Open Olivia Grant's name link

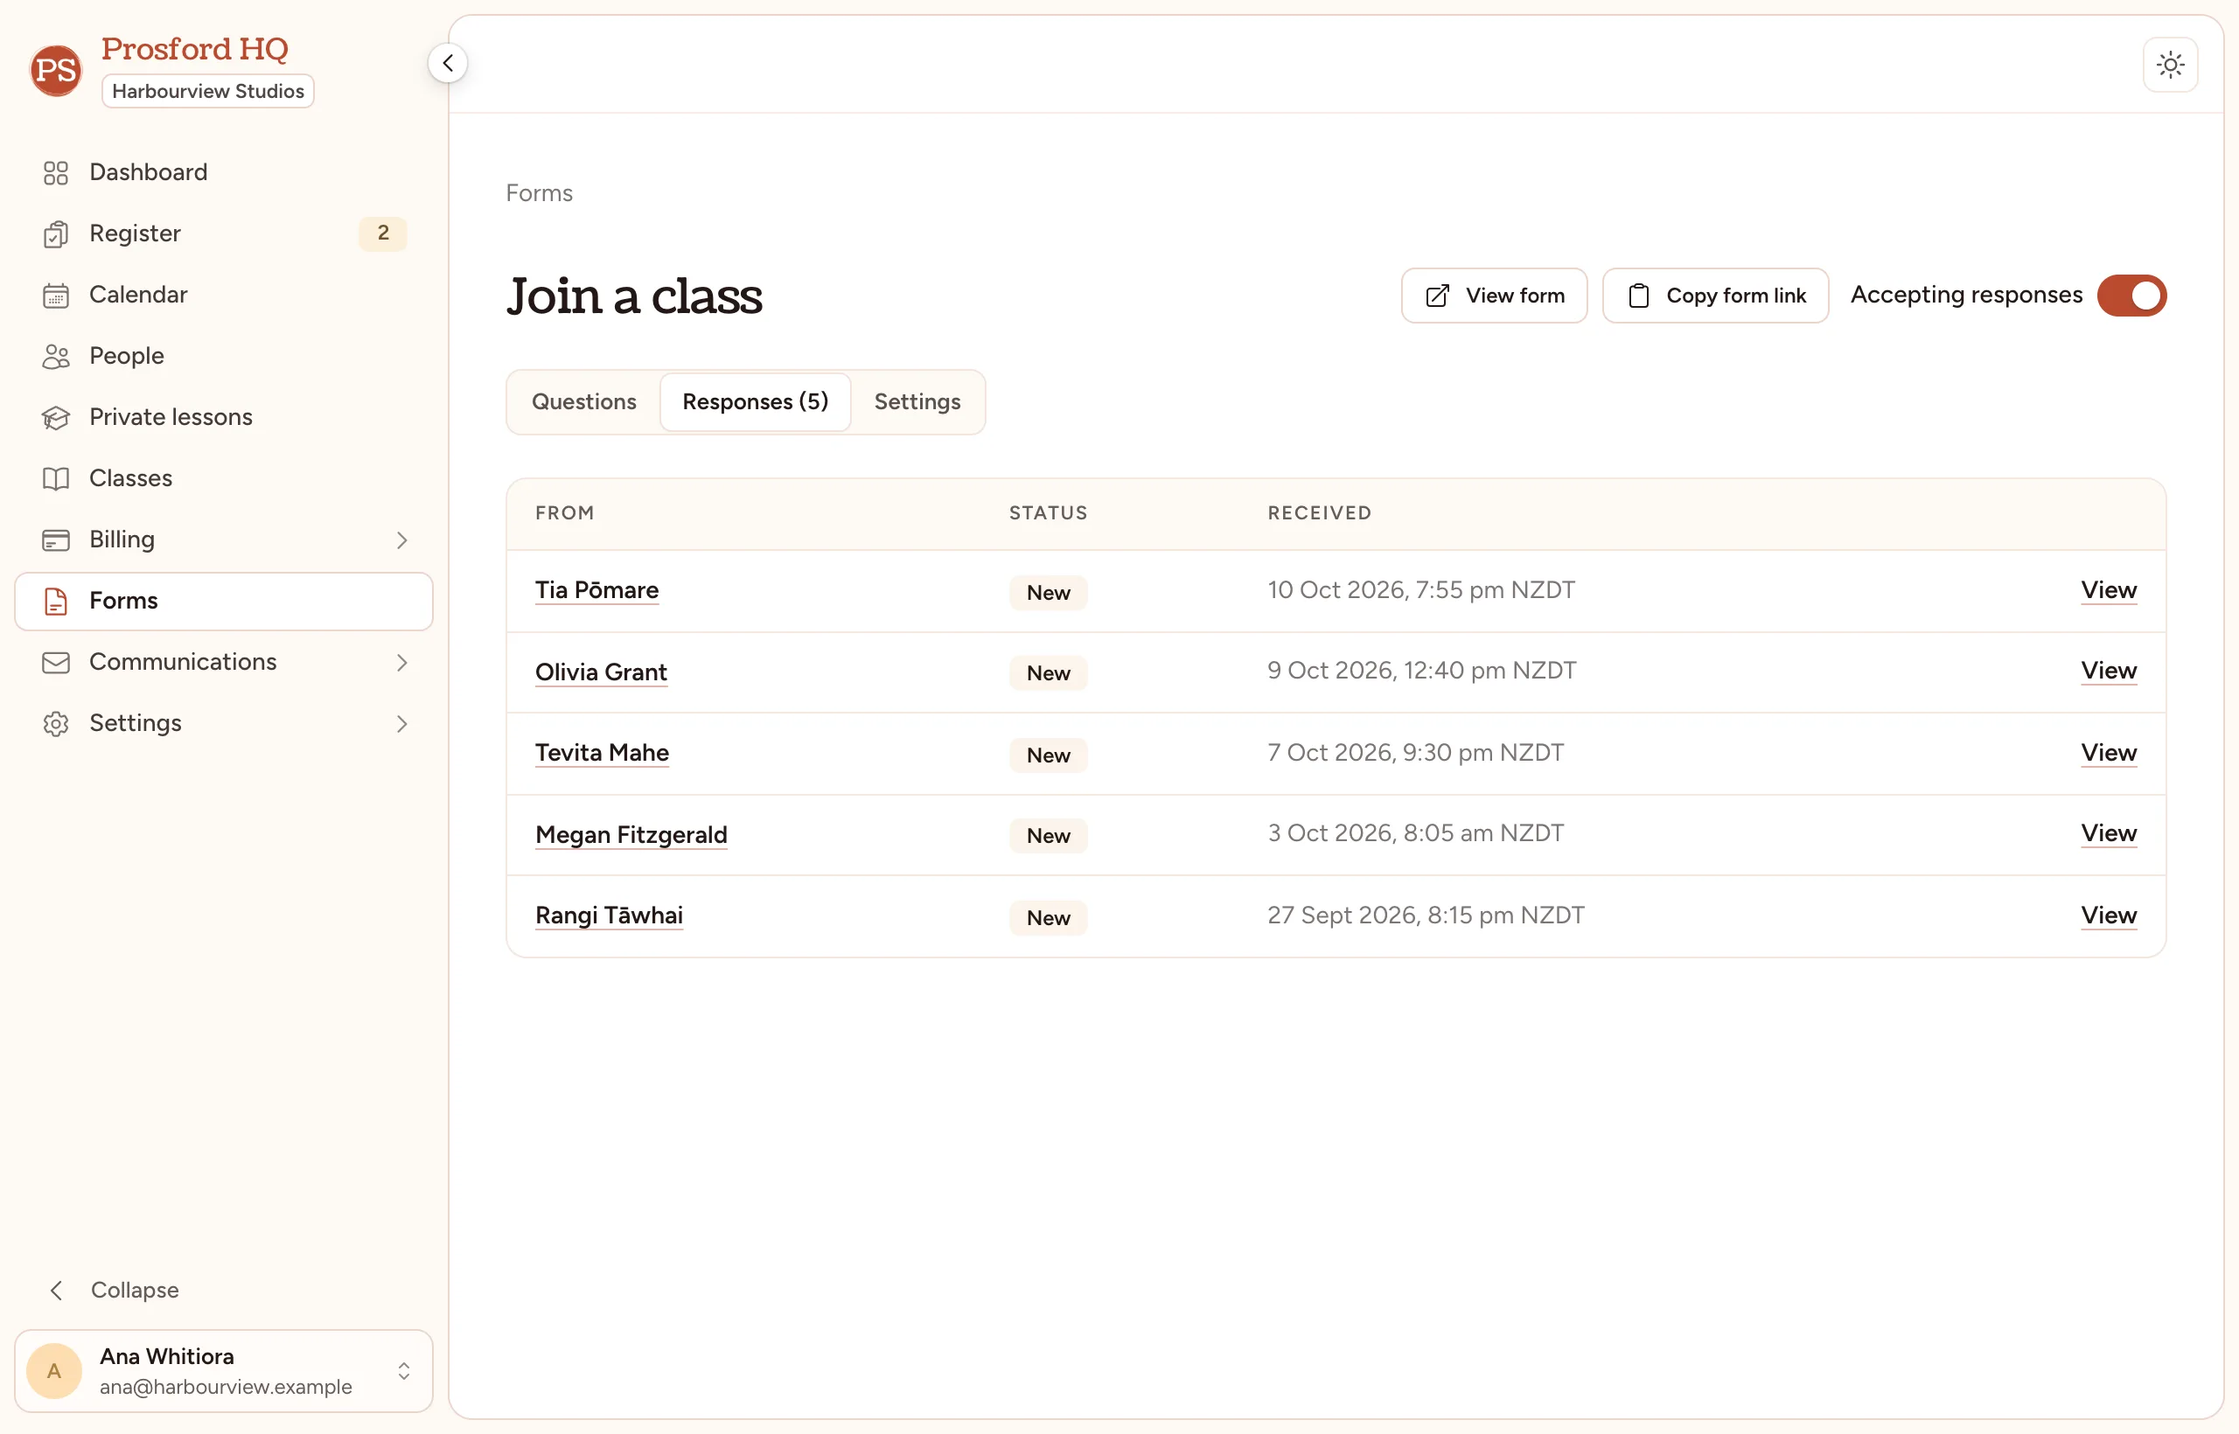tap(601, 672)
